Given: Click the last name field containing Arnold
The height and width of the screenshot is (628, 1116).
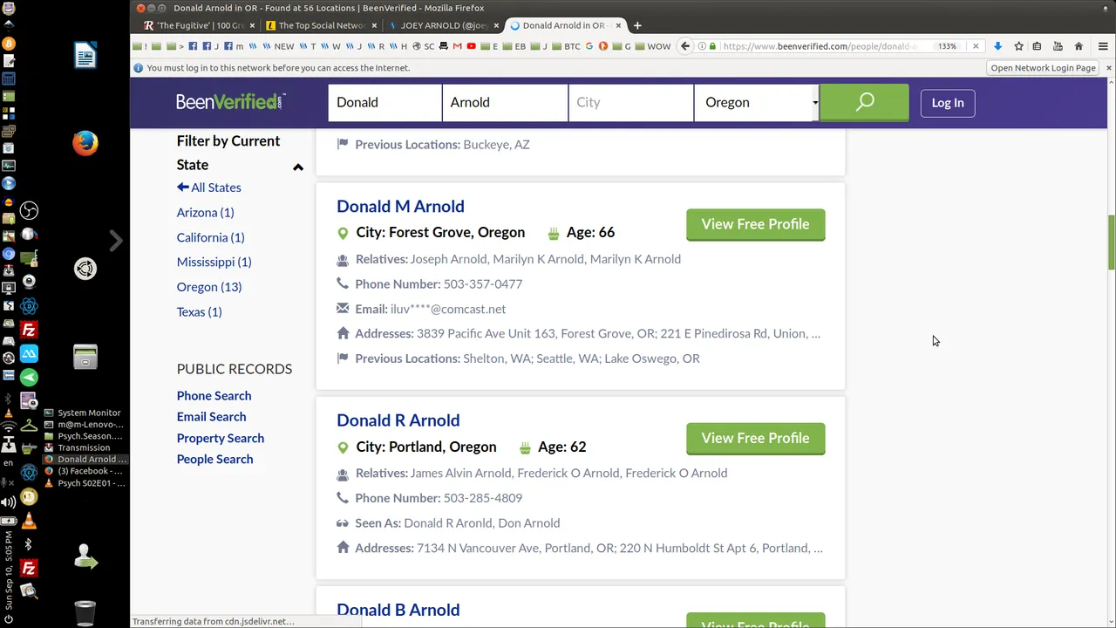Looking at the screenshot, I should 505,102.
